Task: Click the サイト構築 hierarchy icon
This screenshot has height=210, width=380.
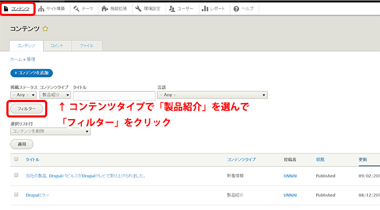Action: tap(41, 9)
